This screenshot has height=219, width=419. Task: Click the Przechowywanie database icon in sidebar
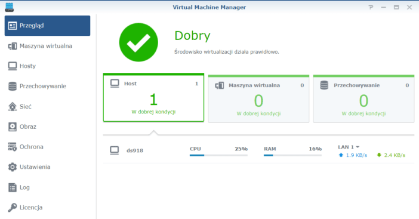(x=13, y=87)
